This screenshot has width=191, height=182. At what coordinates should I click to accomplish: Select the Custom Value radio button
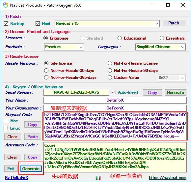tap(110, 77)
